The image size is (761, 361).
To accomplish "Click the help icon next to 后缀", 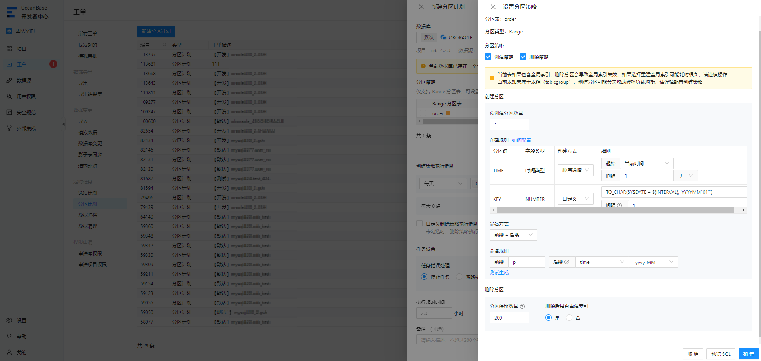I will 567,262.
